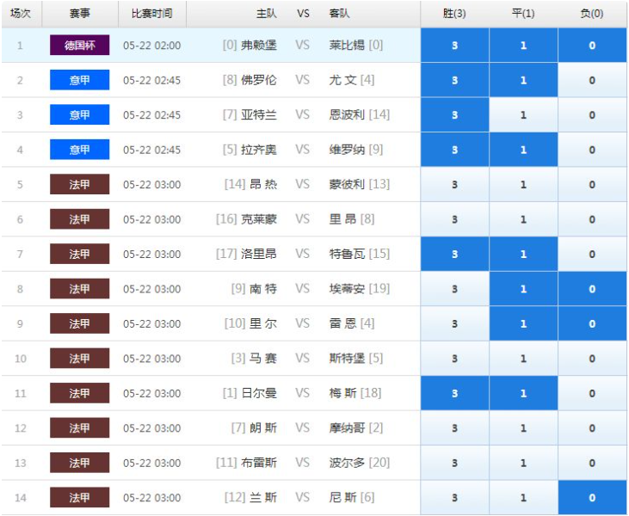
Task: Toggle draw (1) for 里尔 vs 雷恩
Action: (523, 323)
